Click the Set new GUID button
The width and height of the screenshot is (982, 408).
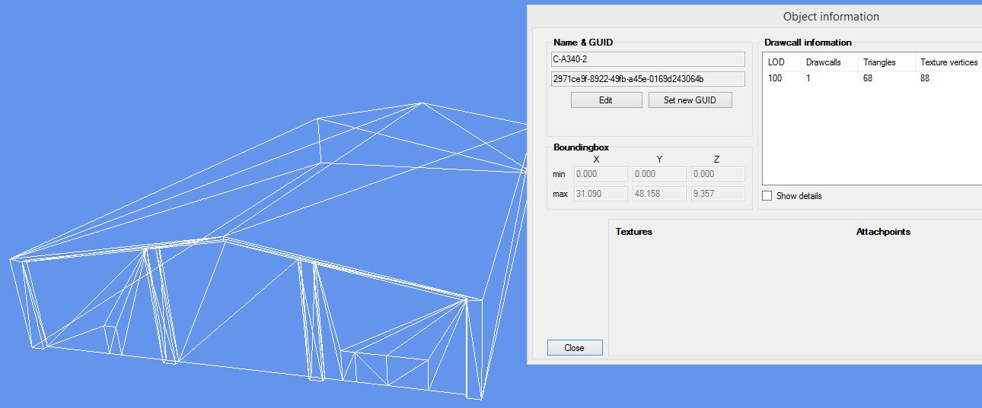[x=690, y=100]
